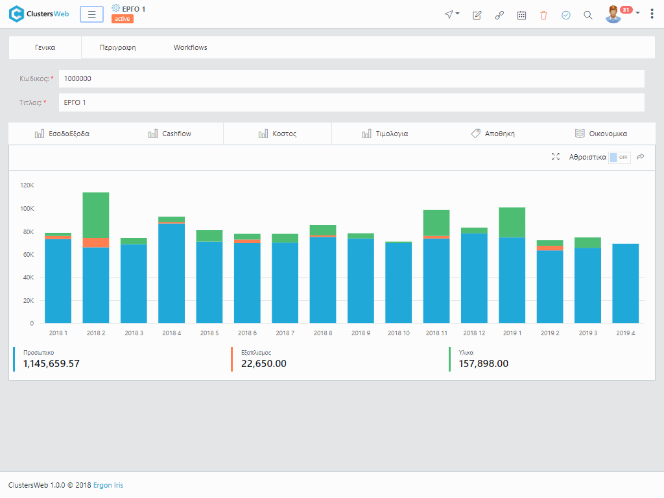Open the navigation arrow dropdown
This screenshot has height=498, width=664.
451,14
